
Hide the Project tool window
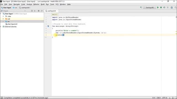tap(42, 11)
